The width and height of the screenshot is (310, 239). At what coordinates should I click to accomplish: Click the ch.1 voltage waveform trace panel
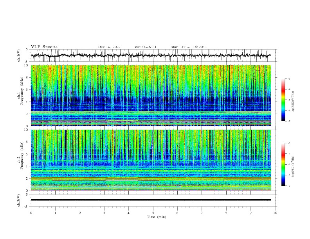point(153,55)
